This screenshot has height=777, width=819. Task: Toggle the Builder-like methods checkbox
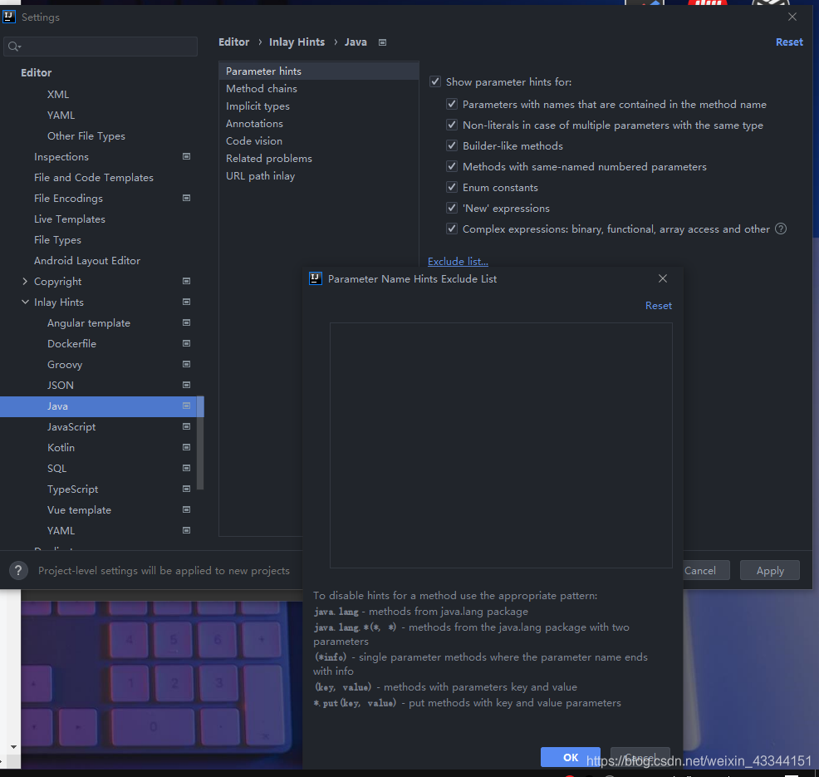point(452,145)
